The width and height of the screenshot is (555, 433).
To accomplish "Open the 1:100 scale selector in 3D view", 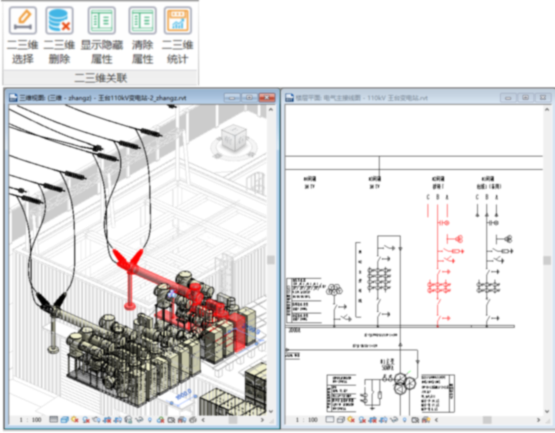I will [x=31, y=420].
